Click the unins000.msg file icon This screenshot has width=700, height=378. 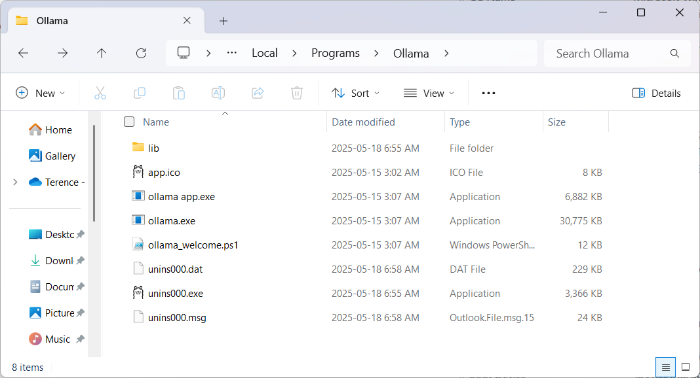[138, 317]
